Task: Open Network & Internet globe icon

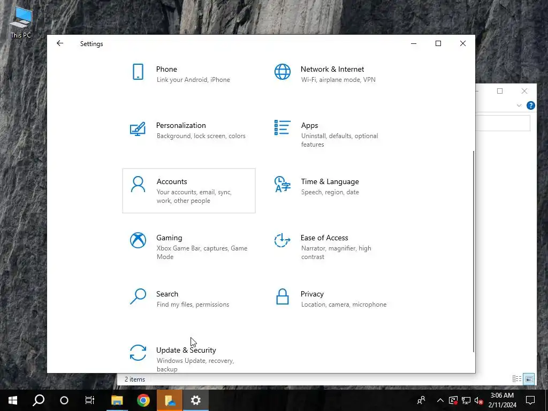Action: click(x=283, y=72)
